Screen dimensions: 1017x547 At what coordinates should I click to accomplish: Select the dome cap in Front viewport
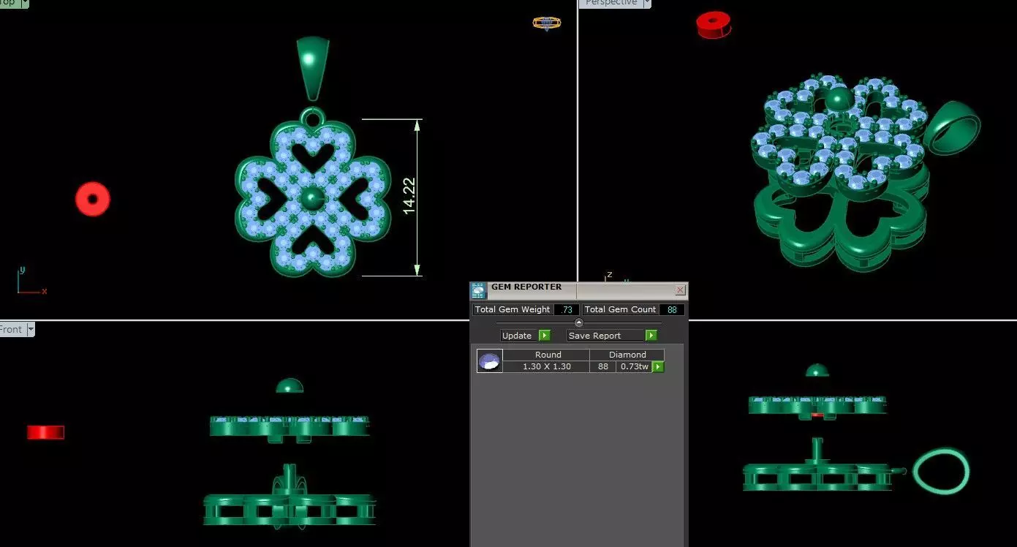point(290,385)
